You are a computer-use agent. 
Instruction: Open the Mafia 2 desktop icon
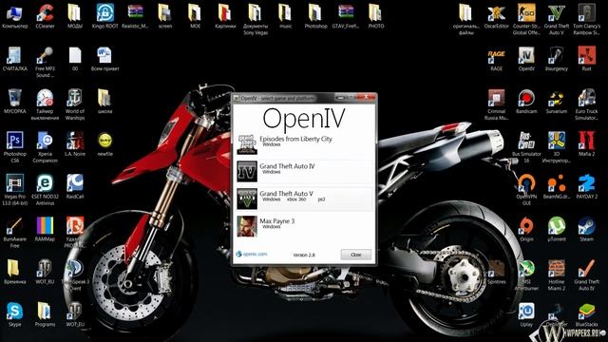pyautogui.click(x=587, y=143)
